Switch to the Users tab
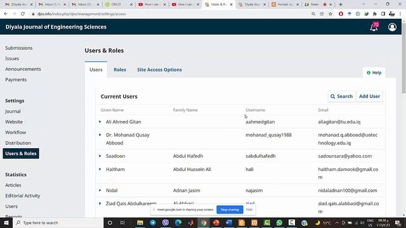The image size is (406, 228). pos(96,70)
